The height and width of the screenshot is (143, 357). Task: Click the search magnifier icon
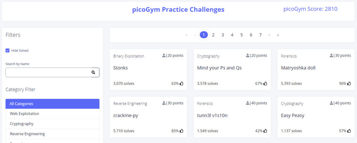(93, 72)
